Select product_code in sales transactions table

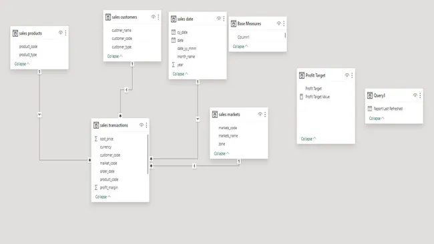[109, 179]
